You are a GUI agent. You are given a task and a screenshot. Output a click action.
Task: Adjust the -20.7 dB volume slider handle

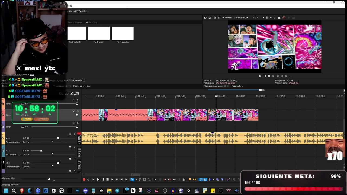41,150
